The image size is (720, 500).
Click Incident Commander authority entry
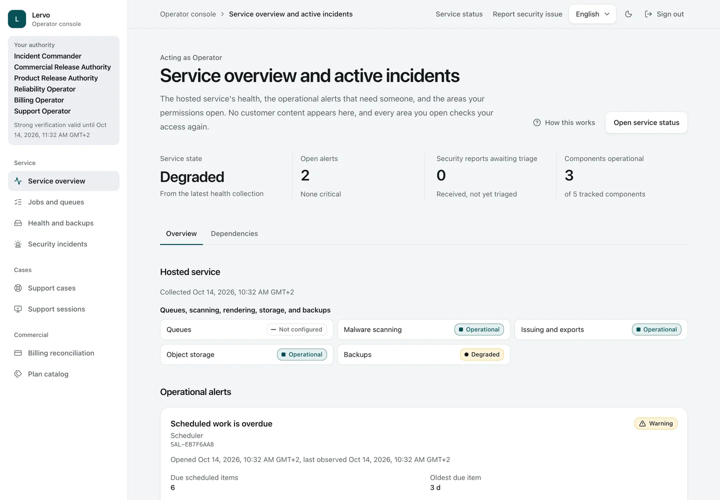pos(47,56)
